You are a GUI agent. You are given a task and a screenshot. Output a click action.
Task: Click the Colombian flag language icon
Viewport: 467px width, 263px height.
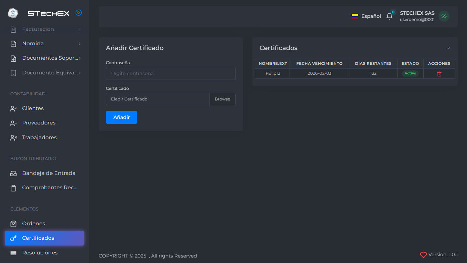point(355,16)
